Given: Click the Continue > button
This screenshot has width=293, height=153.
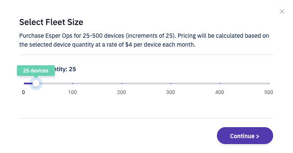Looking at the screenshot, I should coord(245,136).
